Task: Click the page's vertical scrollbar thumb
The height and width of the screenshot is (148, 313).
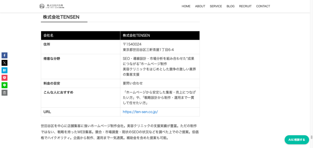Action: tap(311, 137)
